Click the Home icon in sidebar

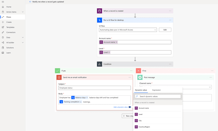(x=3, y=7)
